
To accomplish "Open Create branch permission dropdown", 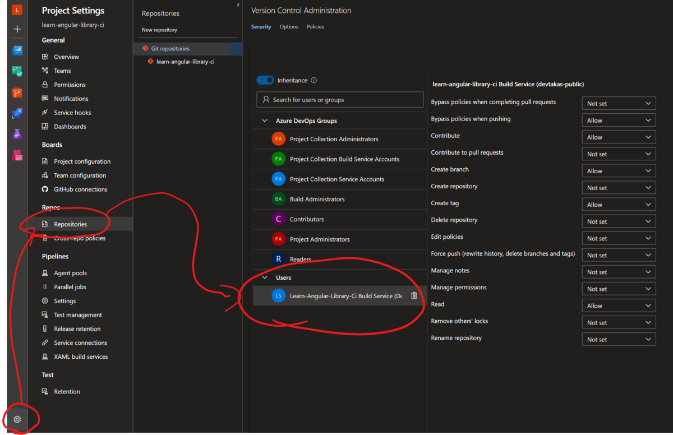I will (x=619, y=171).
